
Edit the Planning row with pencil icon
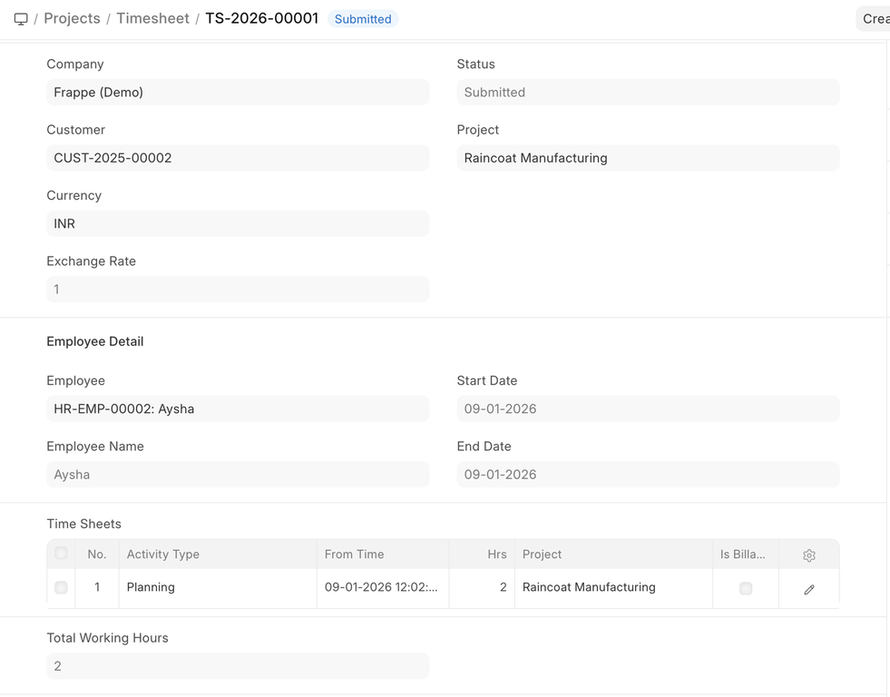pyautogui.click(x=808, y=589)
